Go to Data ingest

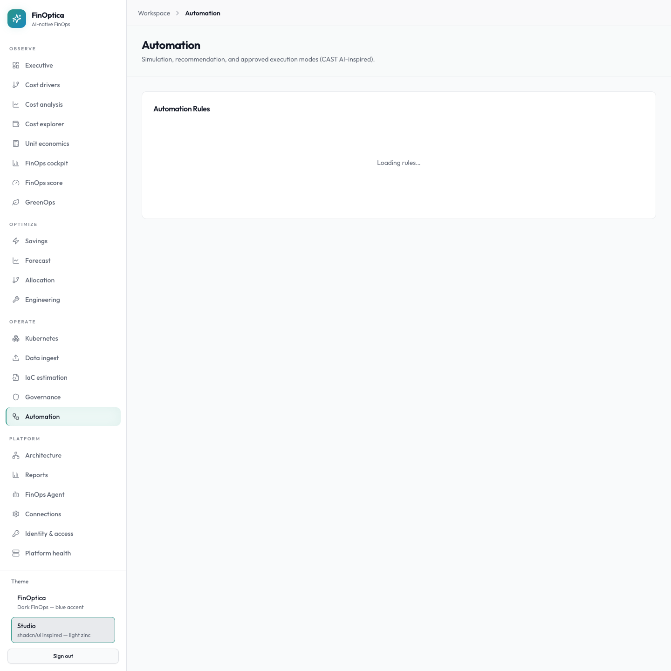(x=63, y=358)
